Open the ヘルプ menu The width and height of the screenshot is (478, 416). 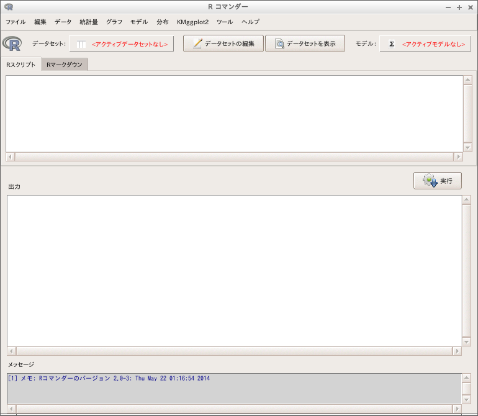click(x=250, y=22)
